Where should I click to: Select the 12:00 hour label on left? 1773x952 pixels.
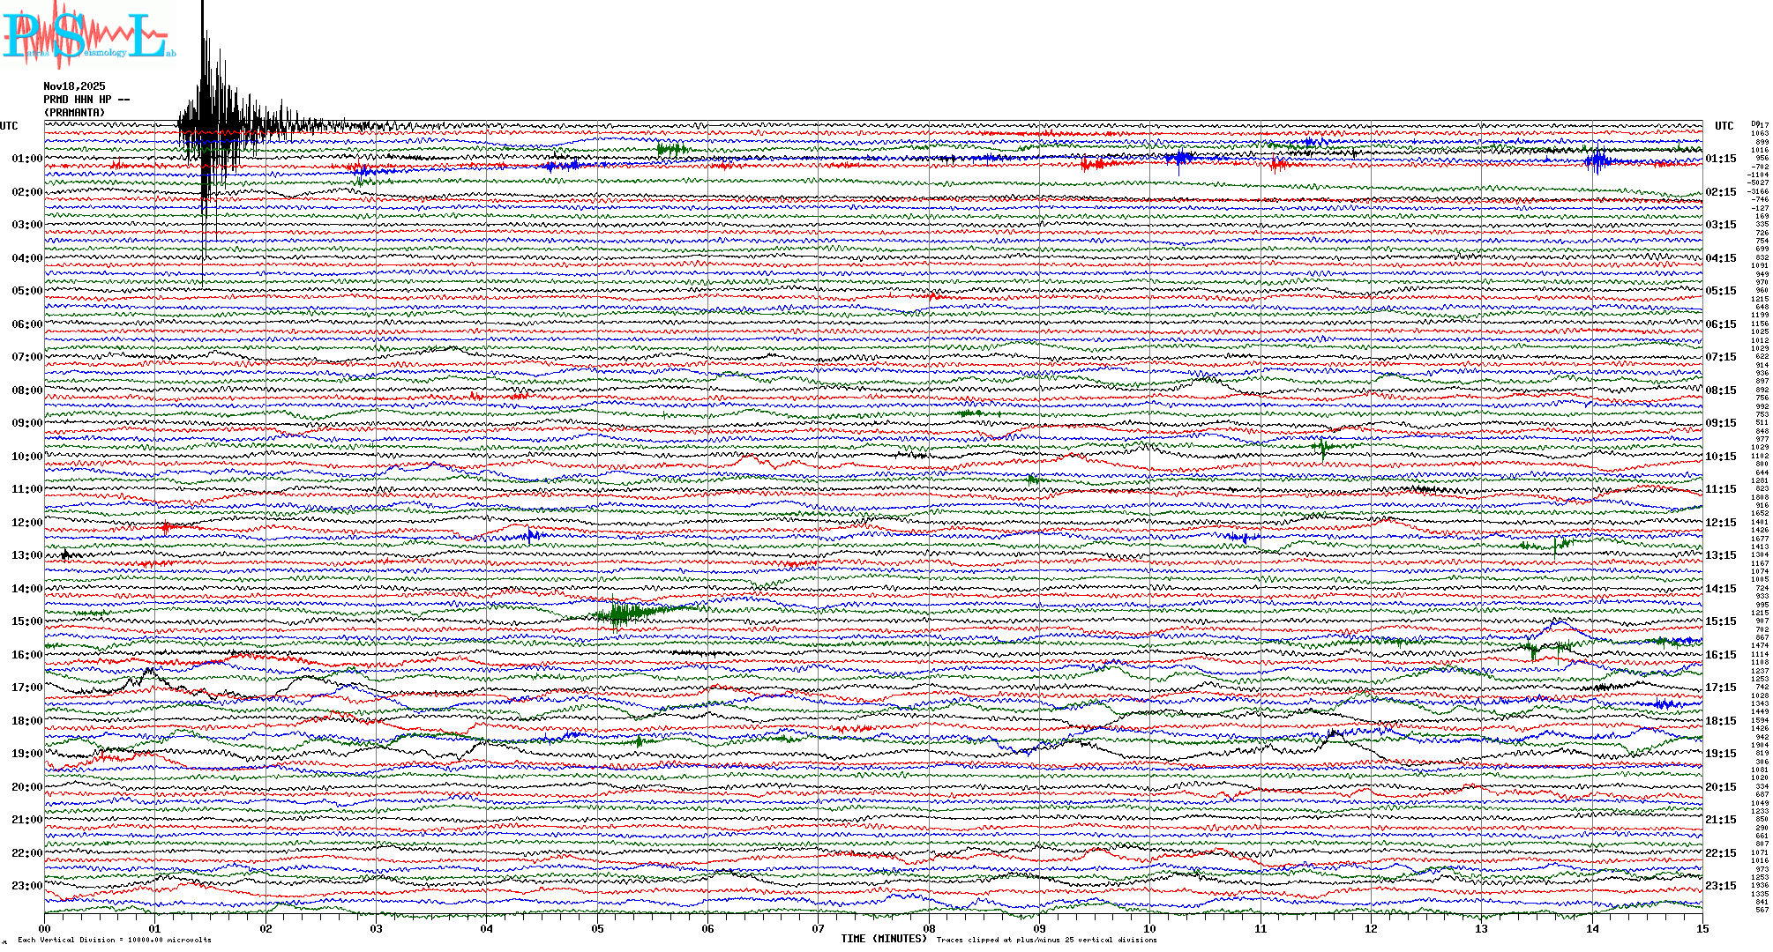pos(26,523)
